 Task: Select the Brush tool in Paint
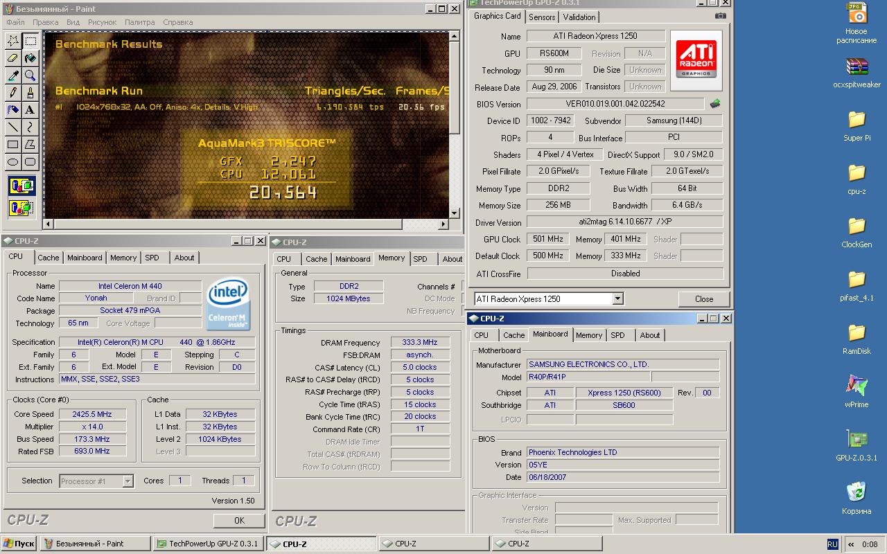coord(30,93)
